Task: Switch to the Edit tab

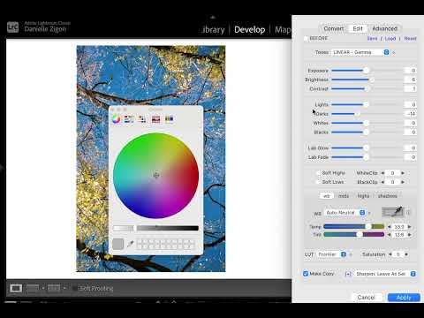Action: click(x=358, y=28)
